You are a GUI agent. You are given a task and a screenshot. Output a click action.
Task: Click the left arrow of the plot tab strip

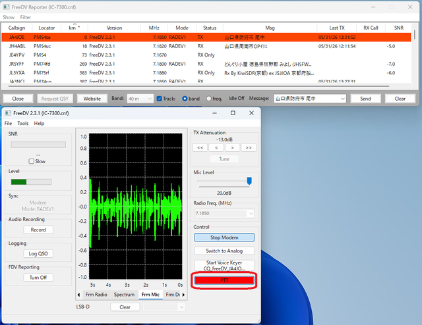pos(78,295)
